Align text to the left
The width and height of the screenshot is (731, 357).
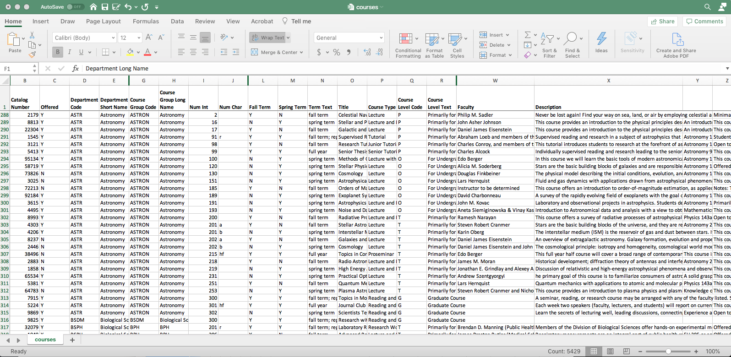181,52
